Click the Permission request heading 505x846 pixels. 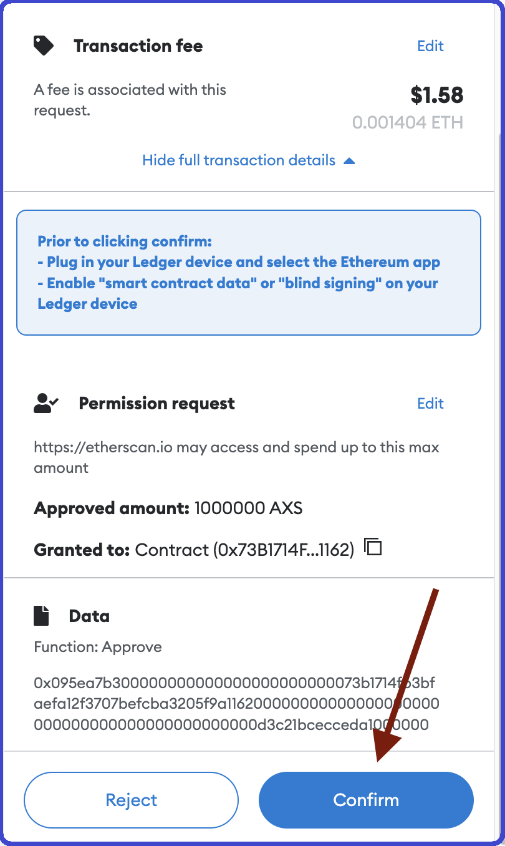(156, 404)
